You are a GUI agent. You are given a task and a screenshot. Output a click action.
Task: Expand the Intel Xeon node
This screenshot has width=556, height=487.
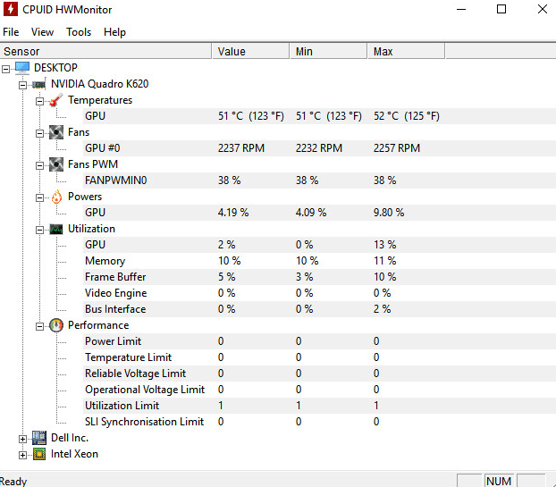click(22, 455)
